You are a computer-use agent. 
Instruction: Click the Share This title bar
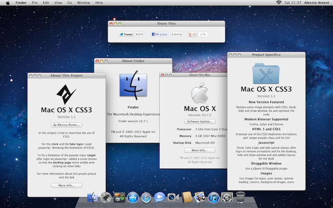click(166, 24)
